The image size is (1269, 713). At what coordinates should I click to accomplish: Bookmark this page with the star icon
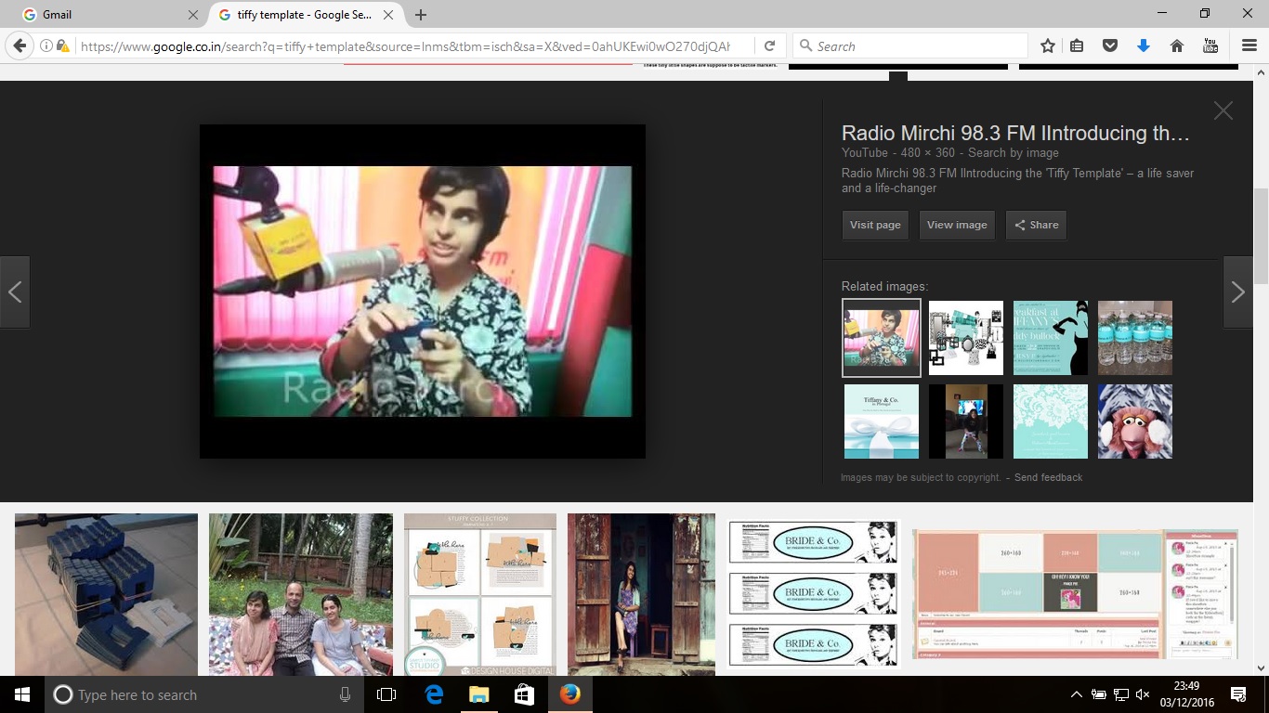pos(1048,46)
